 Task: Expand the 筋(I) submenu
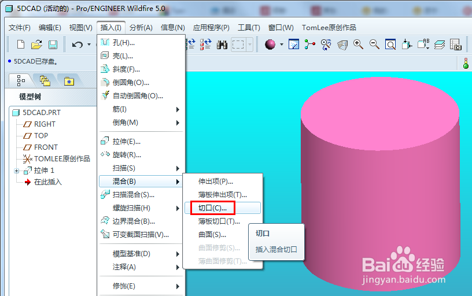[x=141, y=109]
